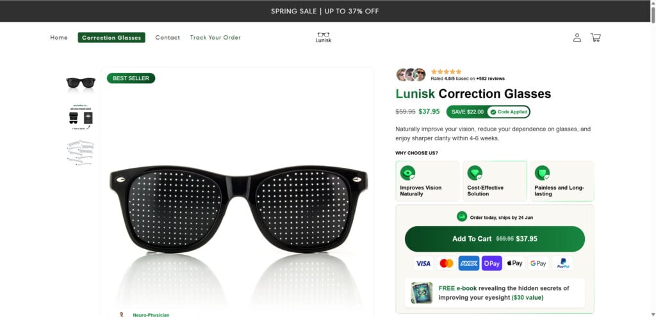Select the third product thumbnail
Viewport: 656px width, 317px height.
(x=81, y=152)
